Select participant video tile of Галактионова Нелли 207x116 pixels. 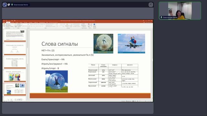180,11
